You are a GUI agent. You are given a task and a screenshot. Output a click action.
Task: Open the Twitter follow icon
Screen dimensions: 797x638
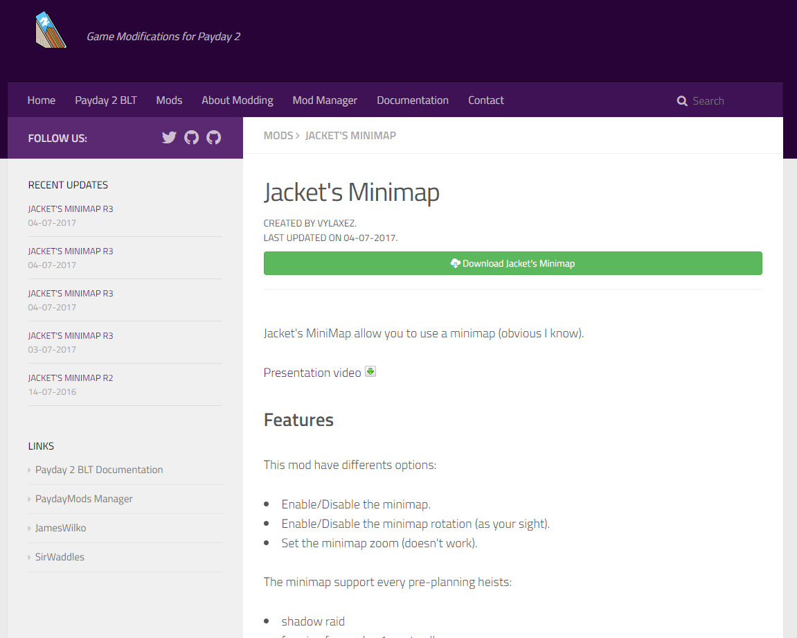(169, 137)
